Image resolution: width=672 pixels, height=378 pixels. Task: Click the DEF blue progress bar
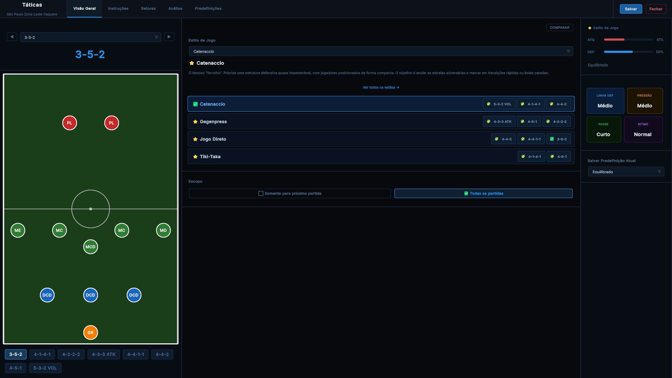point(628,52)
